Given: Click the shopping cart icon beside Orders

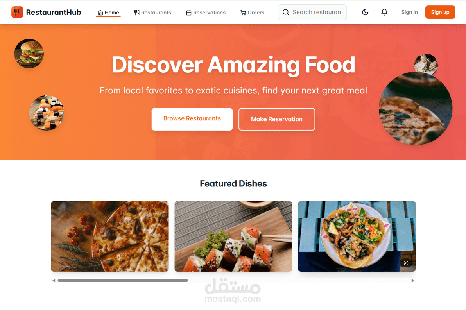Looking at the screenshot, I should (x=243, y=13).
